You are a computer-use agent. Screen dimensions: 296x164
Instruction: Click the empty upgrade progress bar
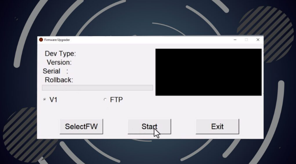[98, 88]
